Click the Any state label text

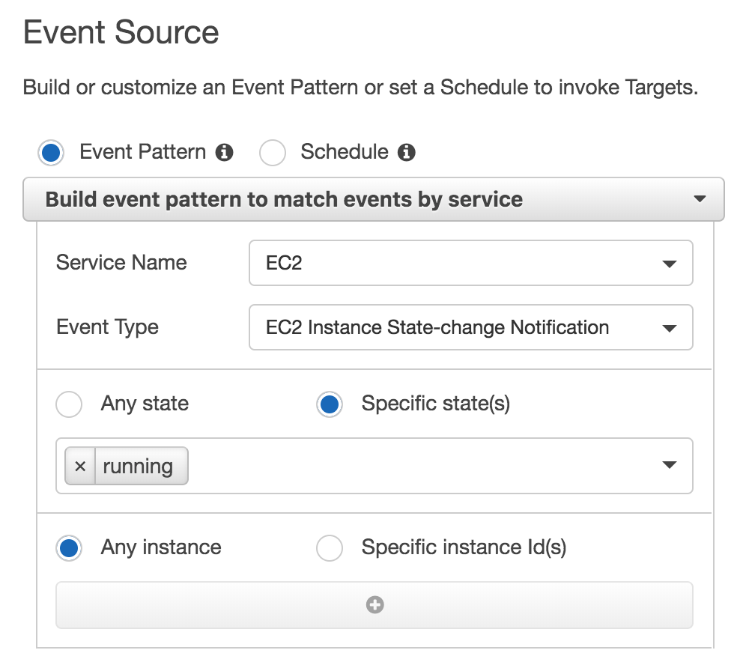145,404
